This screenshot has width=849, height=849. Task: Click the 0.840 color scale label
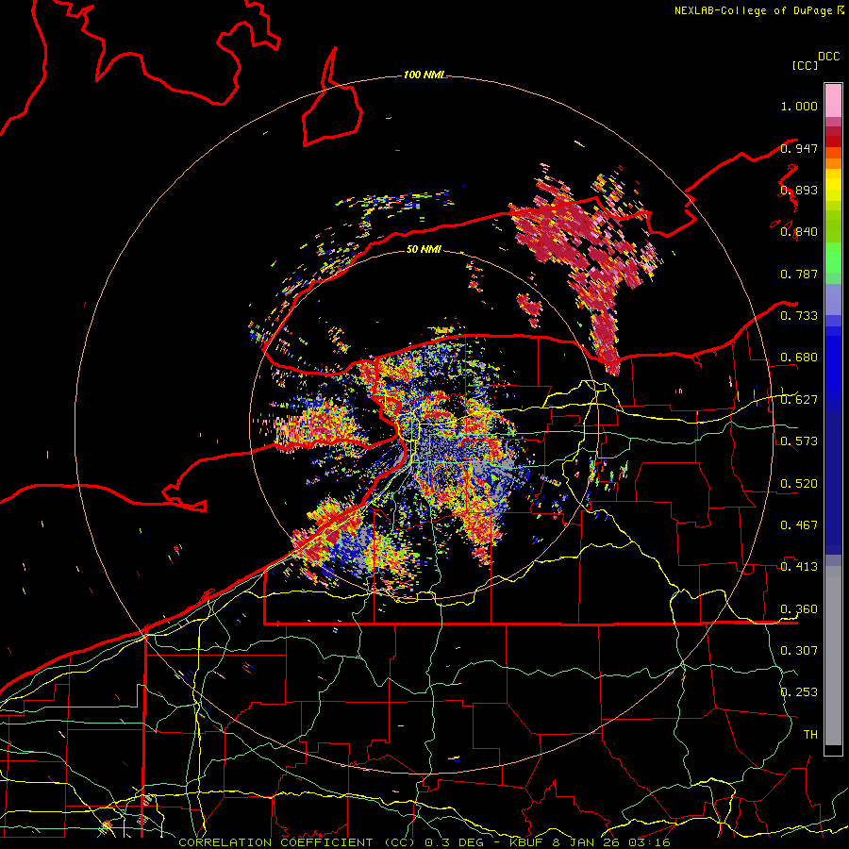pos(799,232)
